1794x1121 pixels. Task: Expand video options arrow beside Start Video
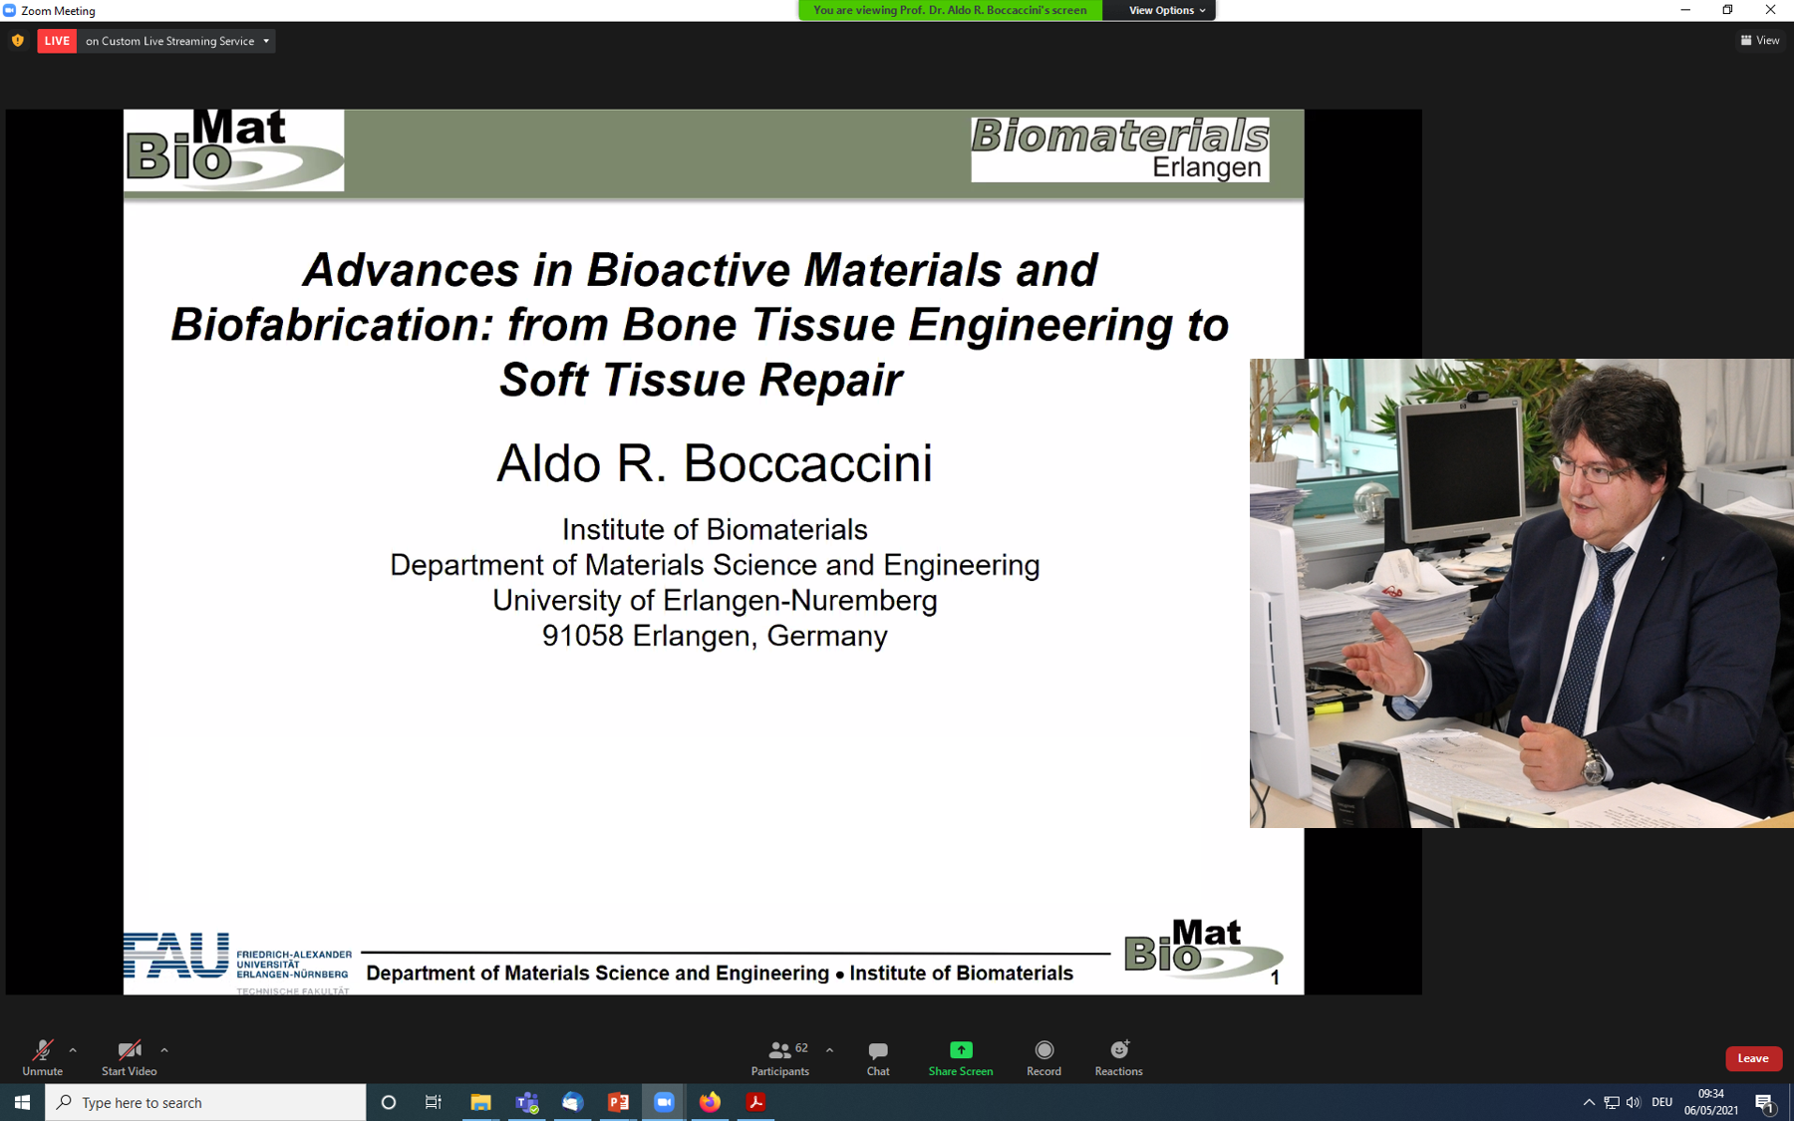[x=164, y=1050]
